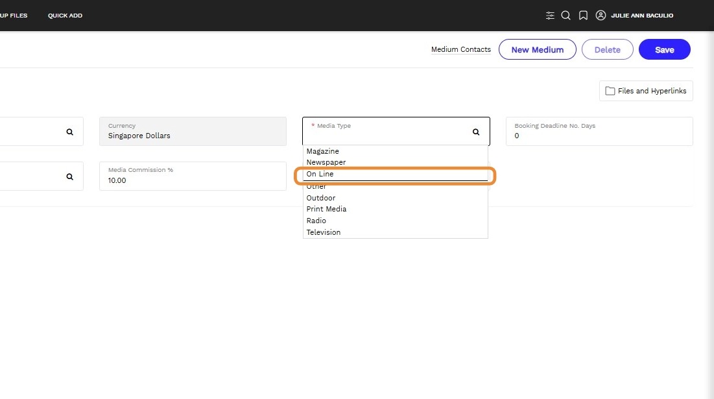Pick Outdoor from the media type options
The image size is (714, 399).
(320, 198)
